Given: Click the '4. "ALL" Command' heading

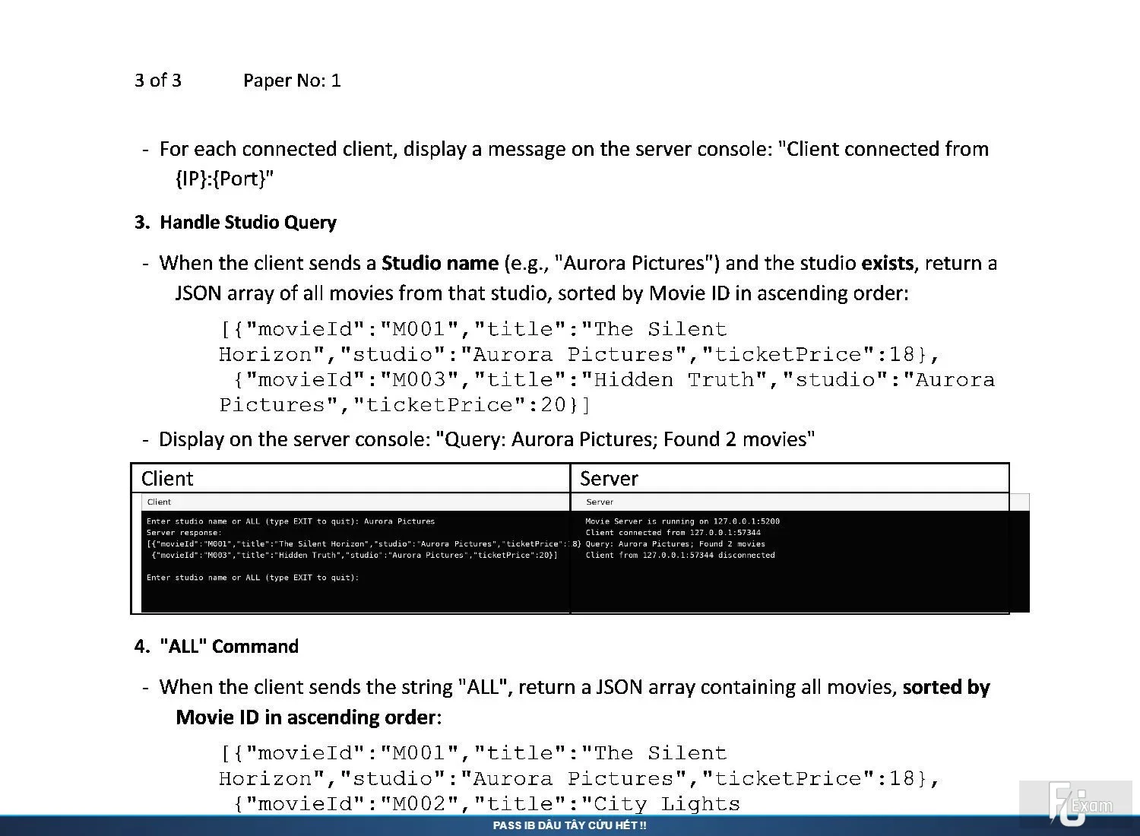Looking at the screenshot, I should coord(217,647).
